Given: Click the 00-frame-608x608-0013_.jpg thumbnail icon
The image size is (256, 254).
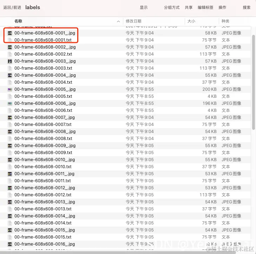Looking at the screenshot, I should coord(10,202).
